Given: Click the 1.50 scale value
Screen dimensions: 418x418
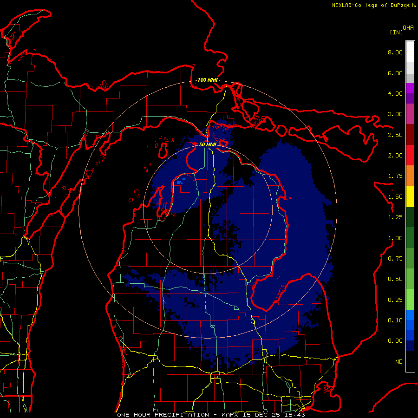Looking at the screenshot, I should click(395, 197).
